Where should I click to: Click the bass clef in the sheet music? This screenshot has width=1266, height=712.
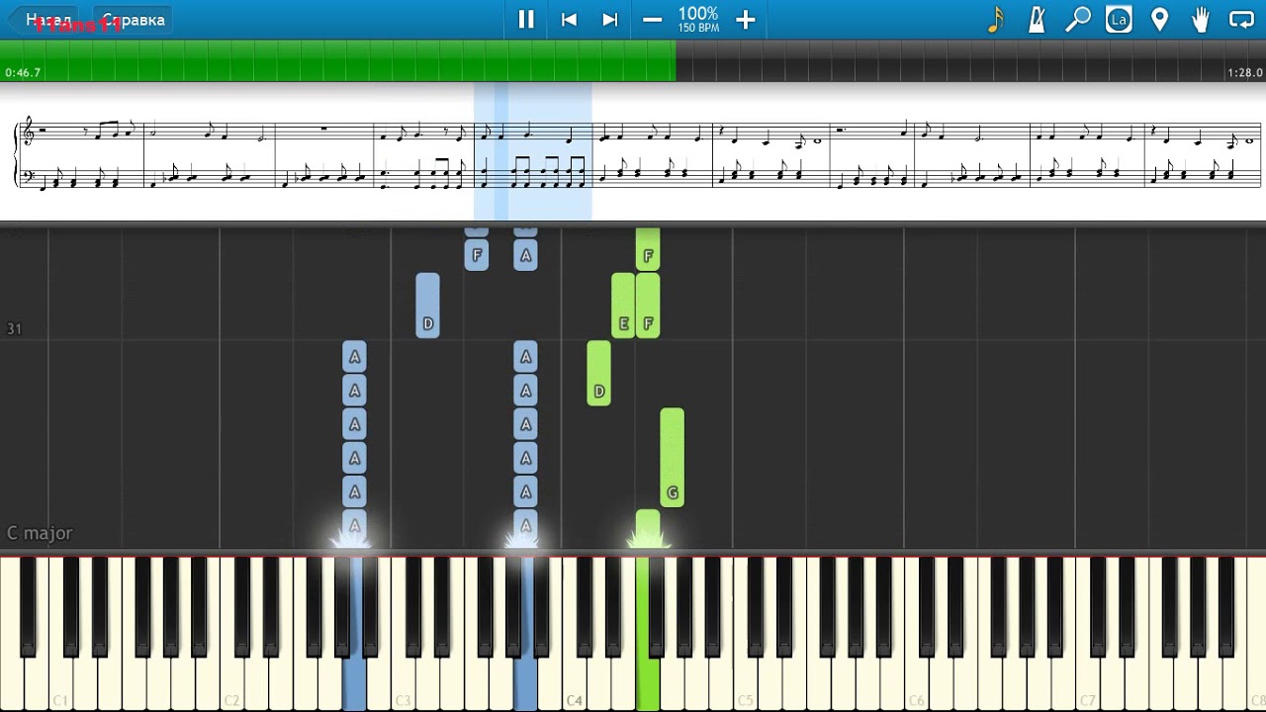pos(28,175)
